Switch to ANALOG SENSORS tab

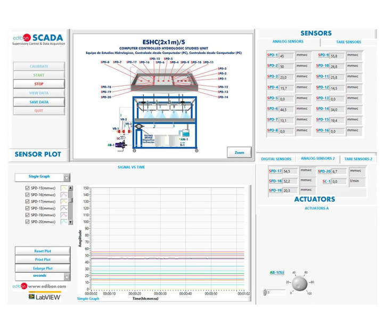pyautogui.click(x=288, y=42)
